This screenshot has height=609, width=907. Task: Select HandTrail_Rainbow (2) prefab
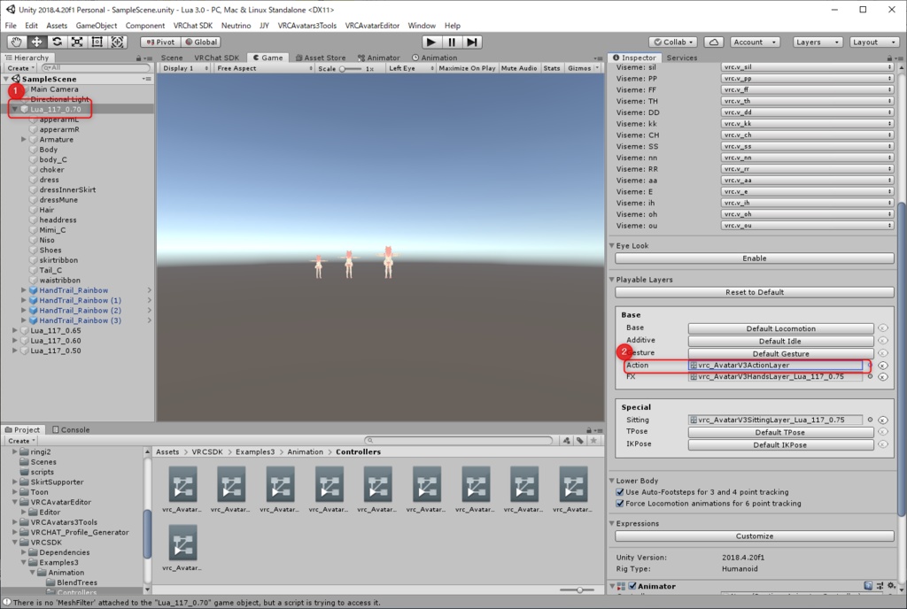(x=80, y=311)
